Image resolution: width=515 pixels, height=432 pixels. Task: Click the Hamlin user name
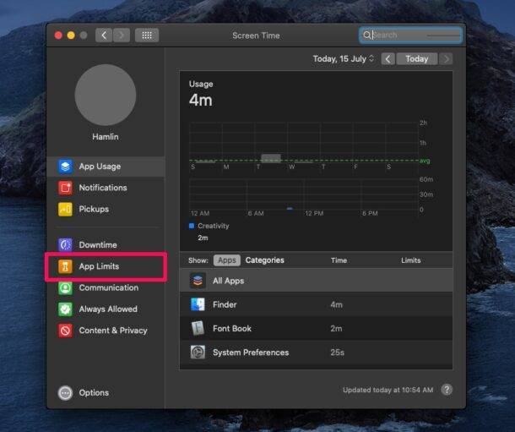point(106,137)
